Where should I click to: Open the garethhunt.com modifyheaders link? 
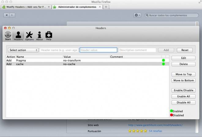click(x=155, y=125)
